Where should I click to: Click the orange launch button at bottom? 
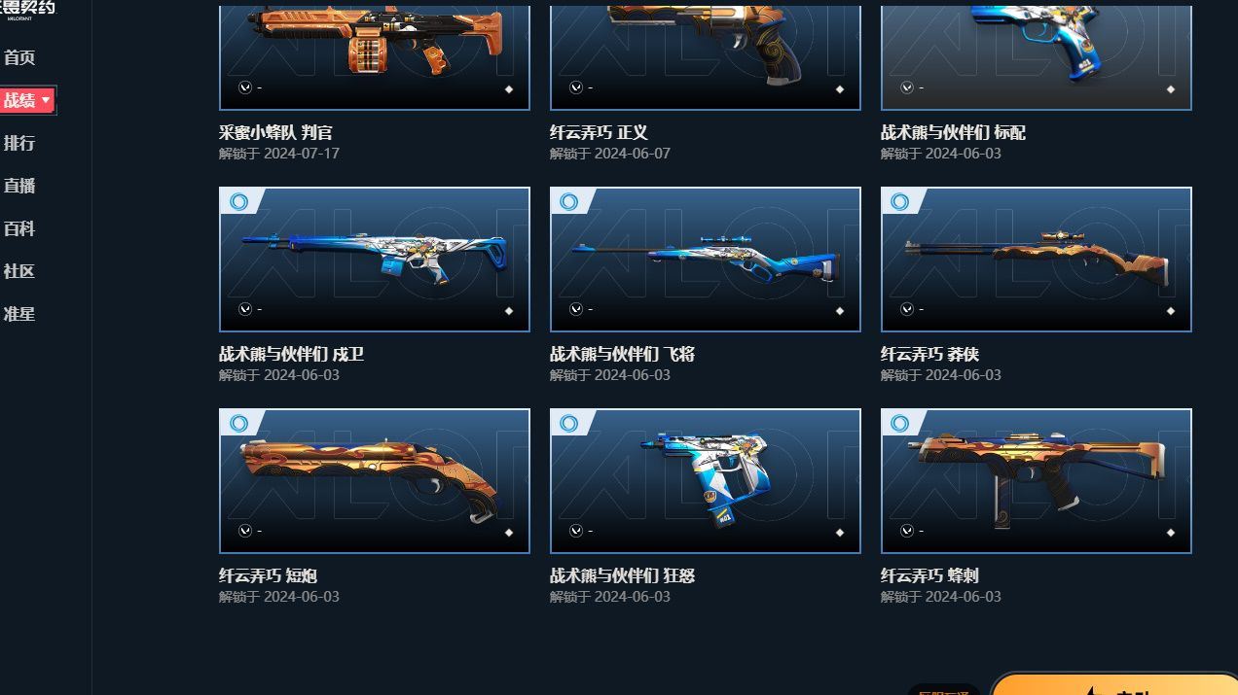click(1114, 683)
